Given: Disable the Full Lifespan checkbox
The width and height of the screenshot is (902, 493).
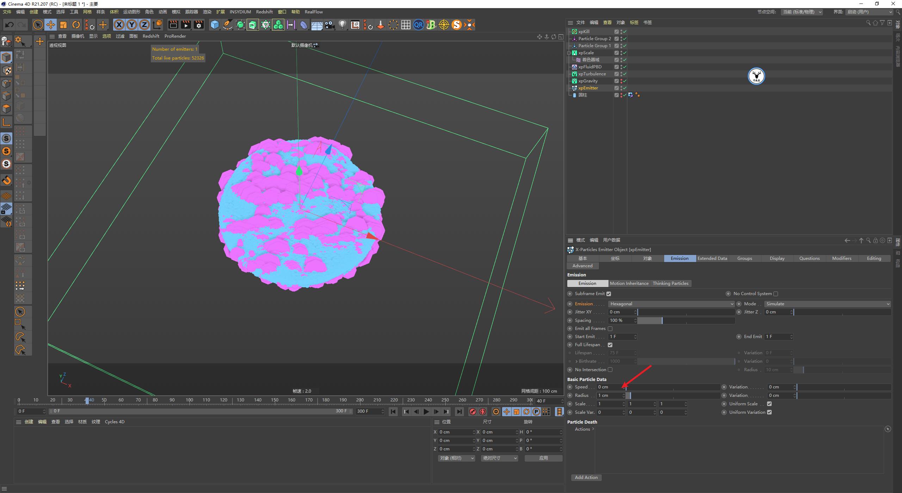Looking at the screenshot, I should (611, 344).
